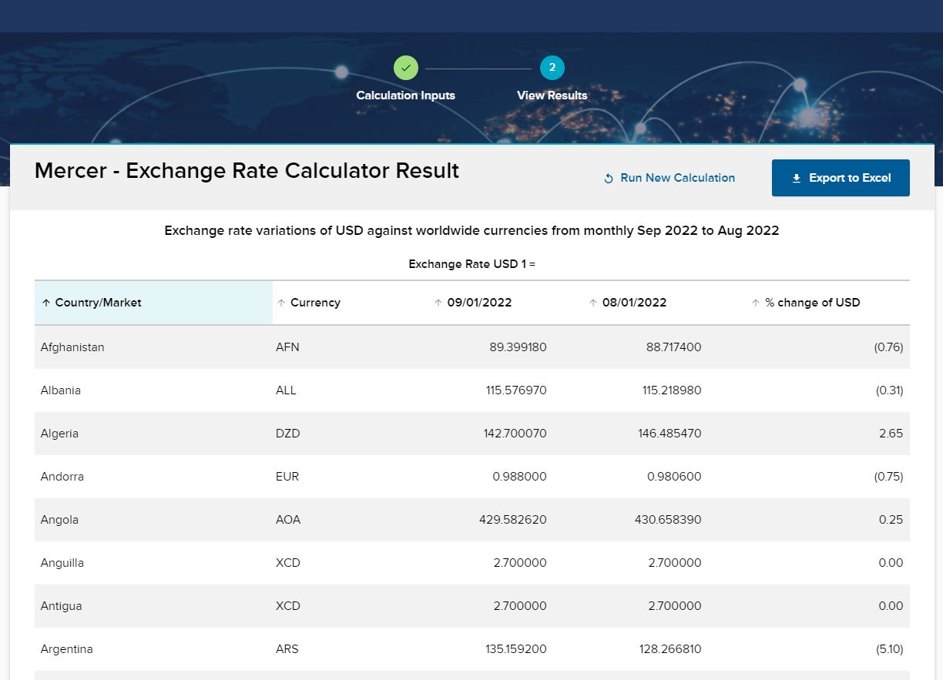Sort by the % change of USD header
Screen dimensions: 943x680
tap(813, 303)
